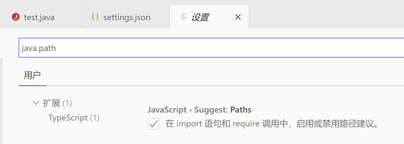Click the red Java icon on test.java tab

(x=16, y=17)
